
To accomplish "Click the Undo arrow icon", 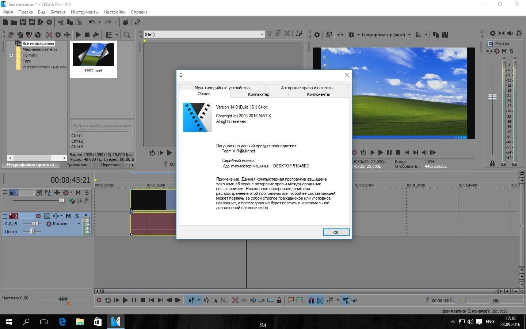I will [x=92, y=22].
